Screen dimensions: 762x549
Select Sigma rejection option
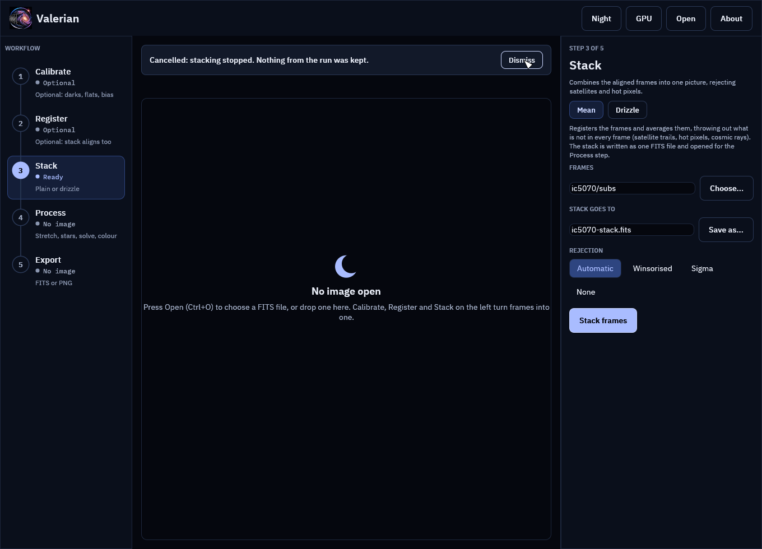[x=702, y=268]
